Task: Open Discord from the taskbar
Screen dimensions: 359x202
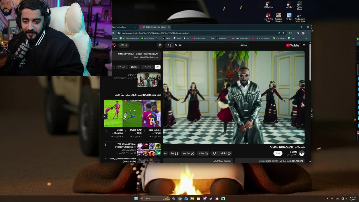Action: 204,199
